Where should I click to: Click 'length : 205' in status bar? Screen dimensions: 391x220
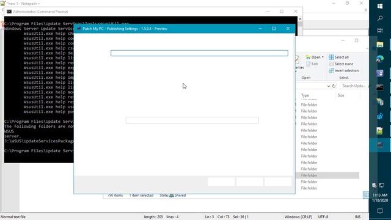(153, 217)
